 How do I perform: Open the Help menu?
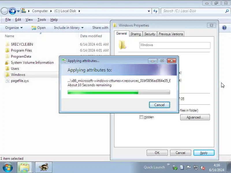[x=54, y=20]
